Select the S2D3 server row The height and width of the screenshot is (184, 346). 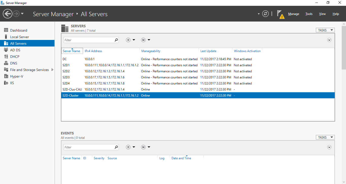coord(198,77)
